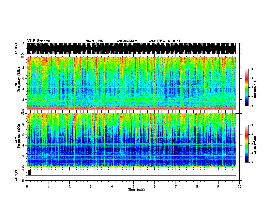Click the black pulse in ch.3 panel
The height and width of the screenshot is (209, 270).
(30, 172)
